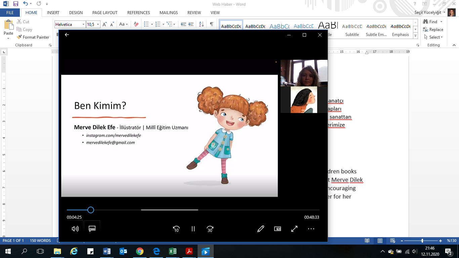This screenshot has height=258, width=459.
Task: Click the pencil edit icon in player
Action: (260, 229)
